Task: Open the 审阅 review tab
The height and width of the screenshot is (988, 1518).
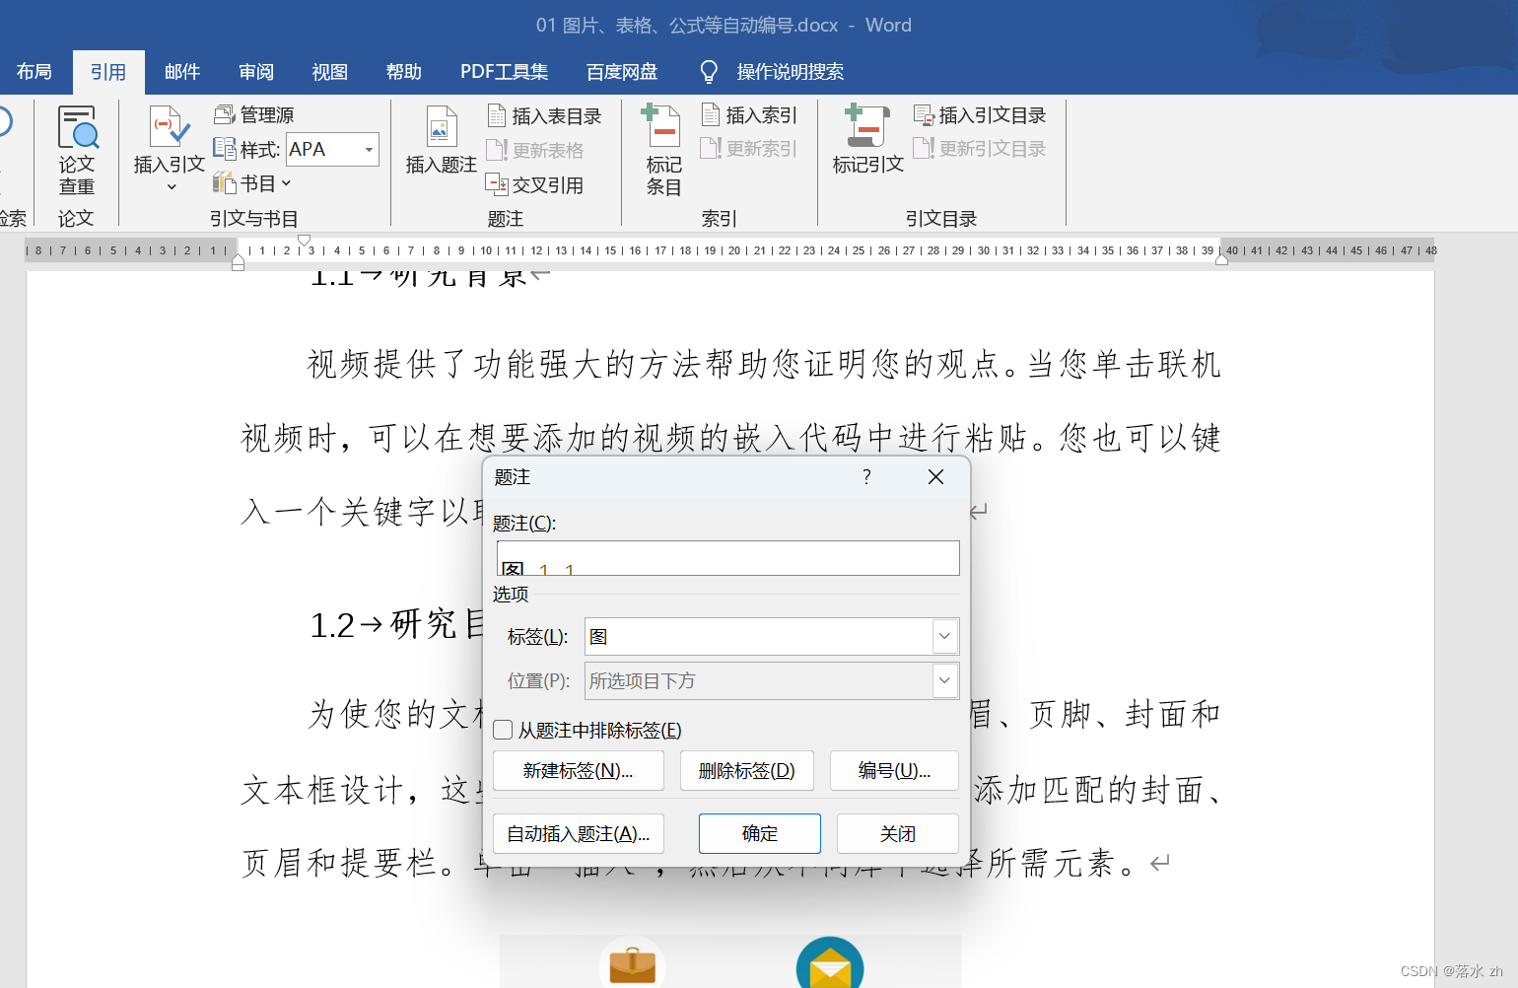Action: click(256, 72)
